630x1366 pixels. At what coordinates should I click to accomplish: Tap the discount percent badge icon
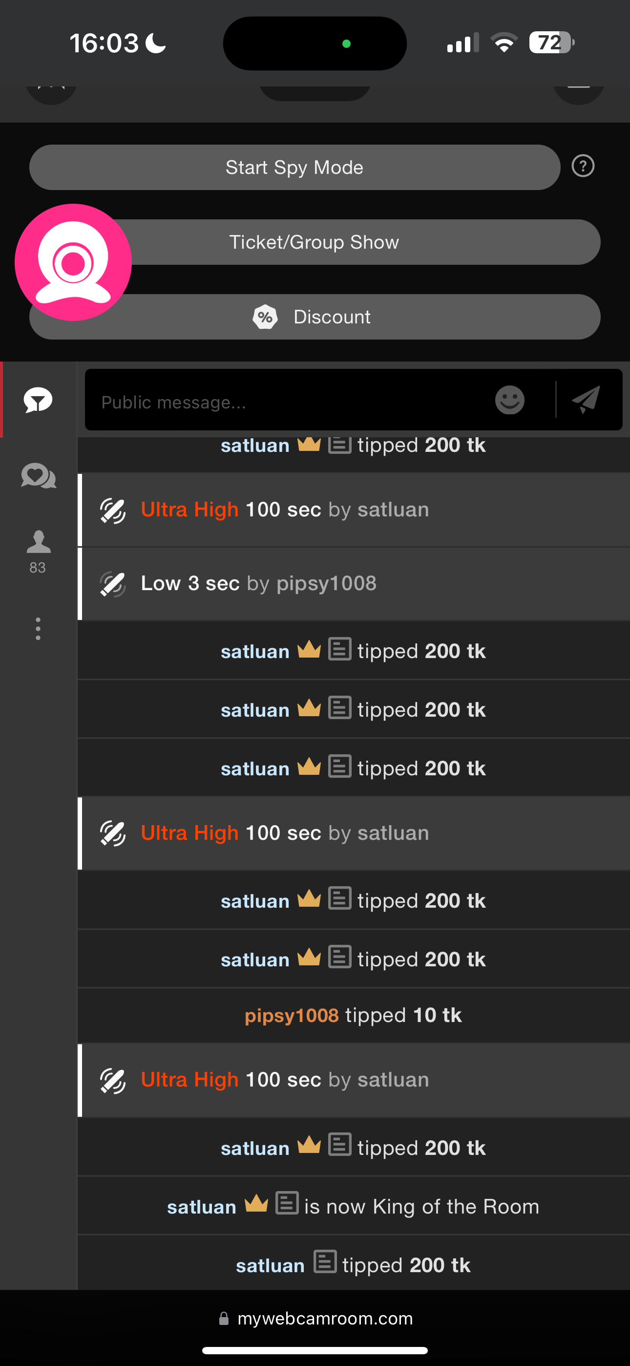(x=265, y=317)
